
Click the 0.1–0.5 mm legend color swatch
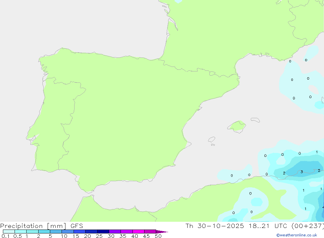pos(9,232)
